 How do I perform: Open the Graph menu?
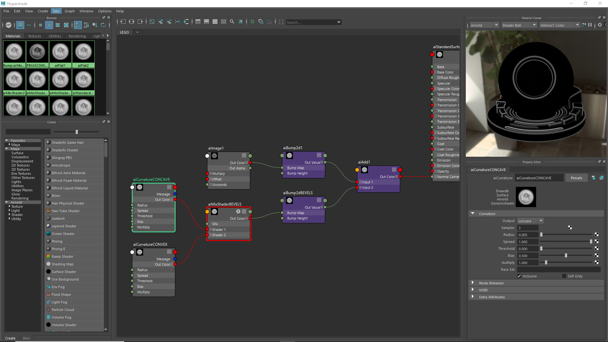tap(69, 11)
